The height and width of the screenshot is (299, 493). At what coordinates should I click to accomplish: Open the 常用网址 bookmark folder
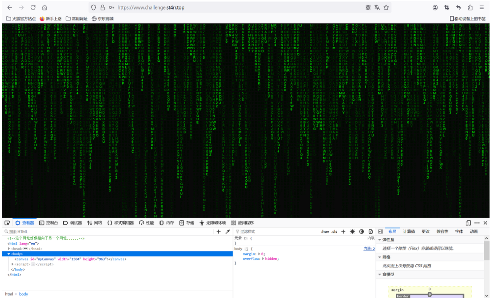tap(76, 19)
